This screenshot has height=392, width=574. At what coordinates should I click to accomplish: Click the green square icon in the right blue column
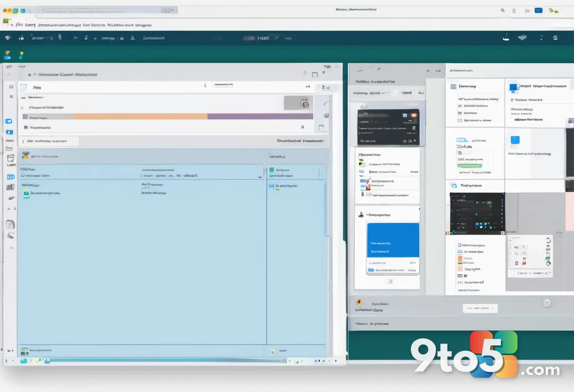coord(272,170)
